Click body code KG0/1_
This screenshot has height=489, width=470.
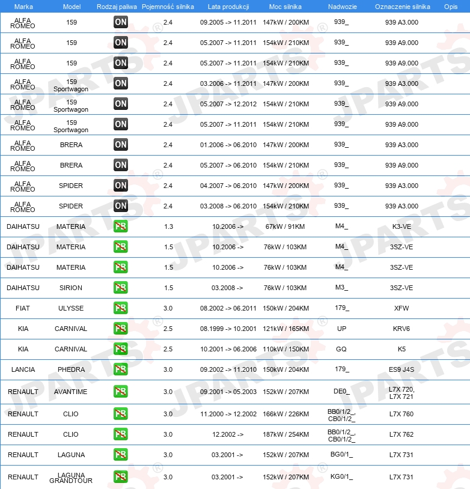point(342,476)
